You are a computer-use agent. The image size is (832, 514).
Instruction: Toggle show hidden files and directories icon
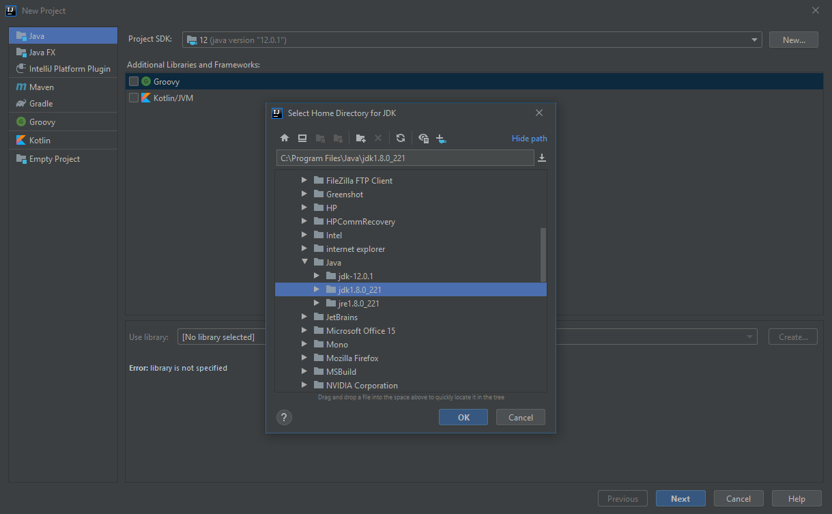click(423, 139)
